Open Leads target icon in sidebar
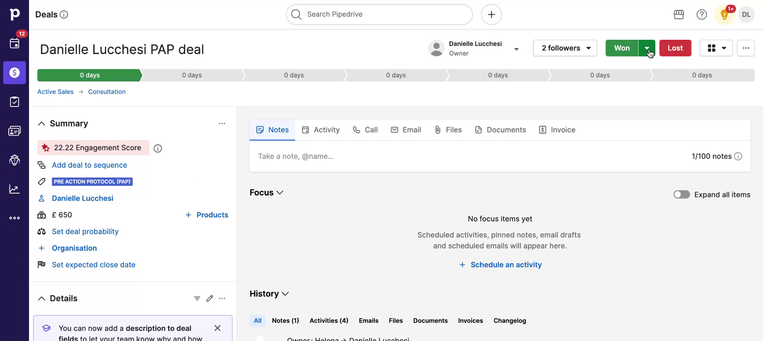The width and height of the screenshot is (763, 341). [14, 160]
